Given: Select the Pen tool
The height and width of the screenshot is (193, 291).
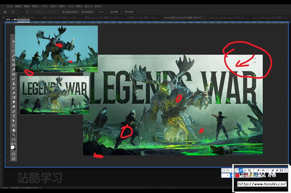Looking at the screenshot, I should [14, 112].
